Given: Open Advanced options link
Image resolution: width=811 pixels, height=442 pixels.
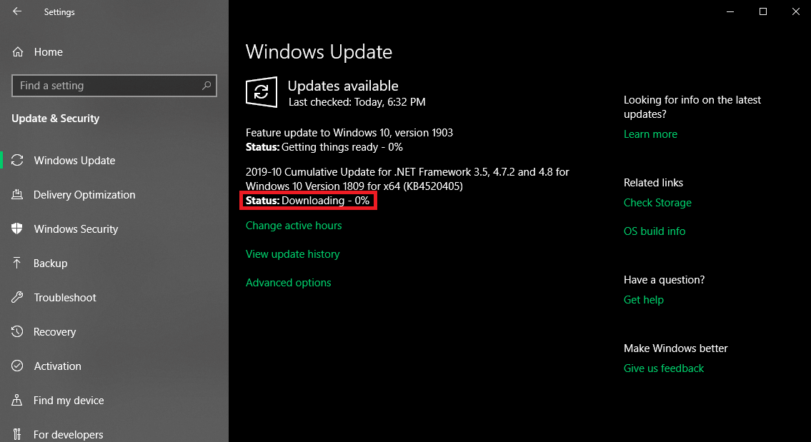Looking at the screenshot, I should point(288,283).
